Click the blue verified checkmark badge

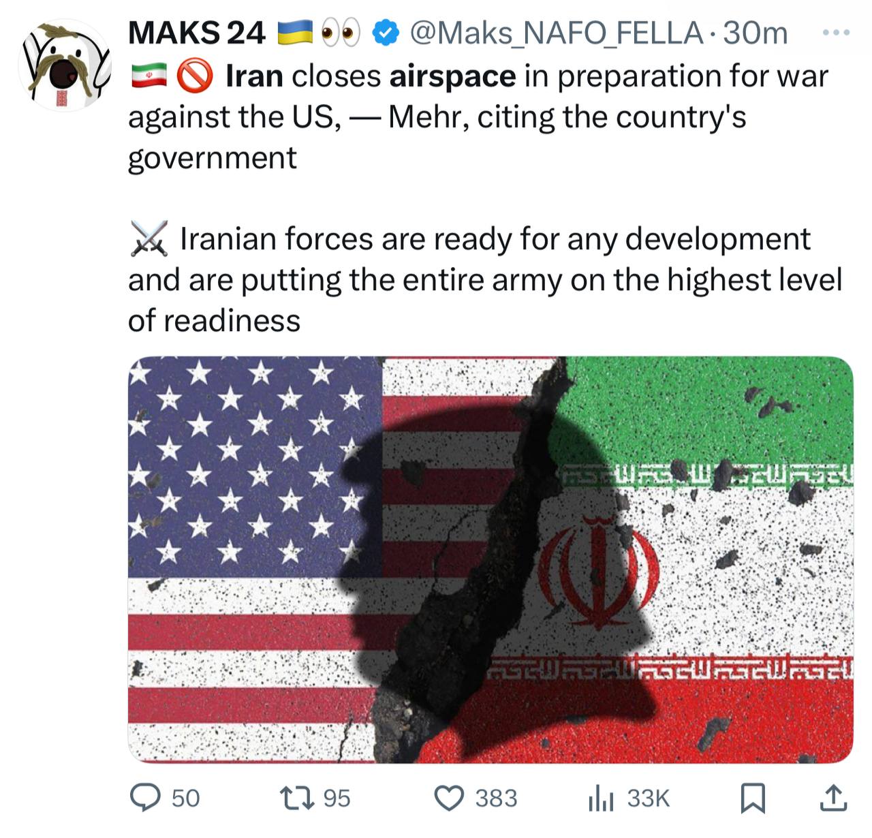point(387,33)
